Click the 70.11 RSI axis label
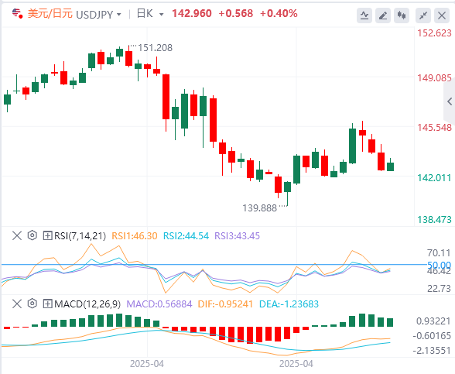 pyautogui.click(x=439, y=253)
